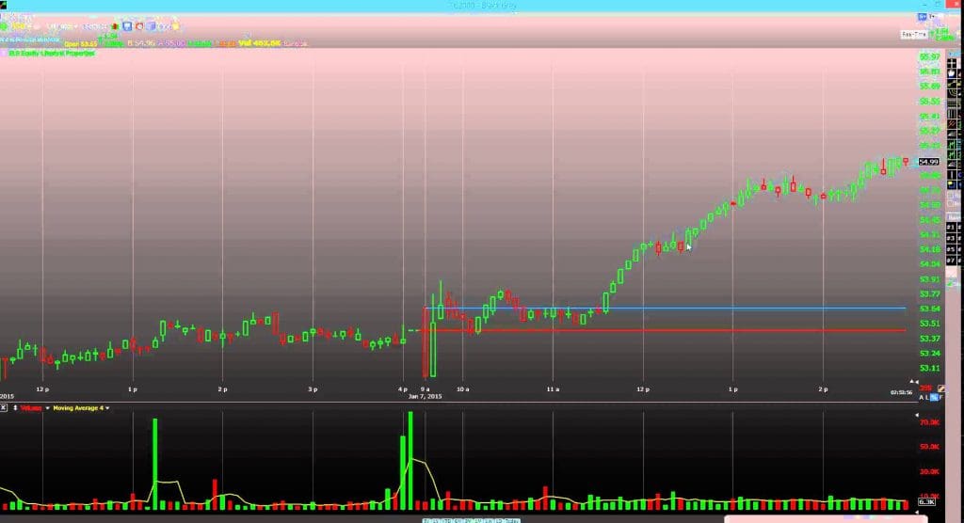Click the #7 layout button
This screenshot has width=964, height=523.
point(951,260)
